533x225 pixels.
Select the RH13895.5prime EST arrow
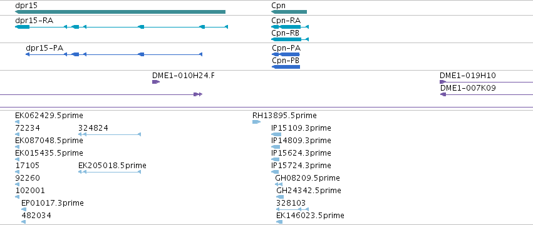[x=257, y=122]
